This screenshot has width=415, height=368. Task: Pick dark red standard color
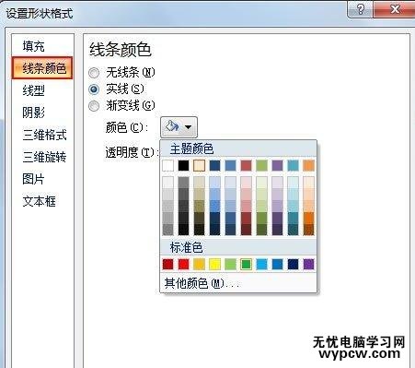[x=167, y=264]
